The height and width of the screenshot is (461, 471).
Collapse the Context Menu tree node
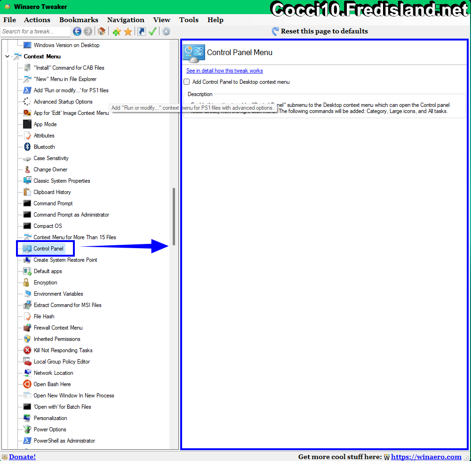point(7,57)
